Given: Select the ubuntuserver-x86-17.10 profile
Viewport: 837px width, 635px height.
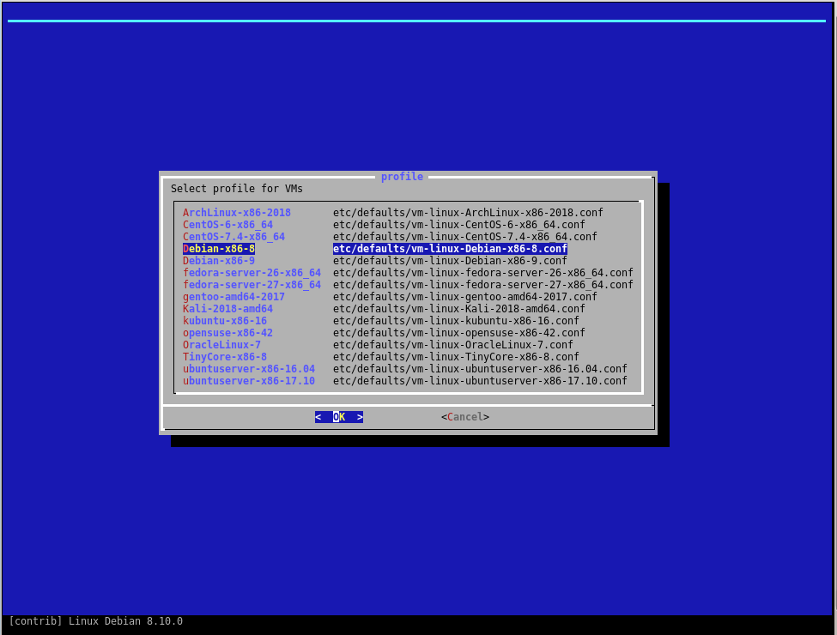Looking at the screenshot, I should click(249, 380).
